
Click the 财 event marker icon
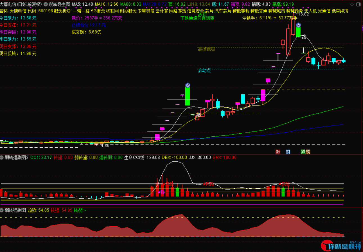(x=288, y=152)
